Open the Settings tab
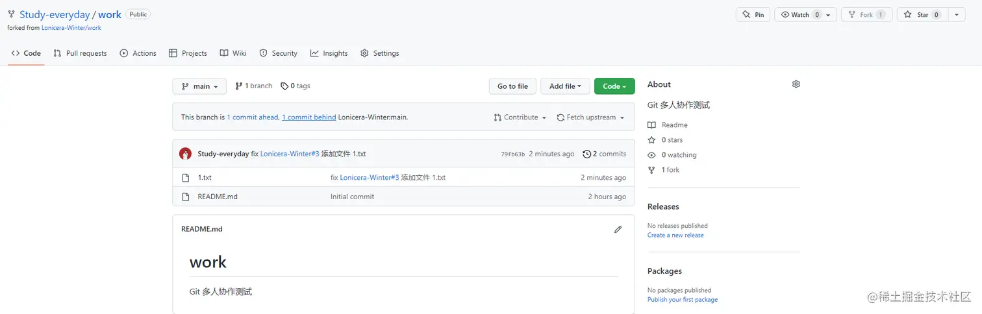Image resolution: width=982 pixels, height=314 pixels. 380,53
